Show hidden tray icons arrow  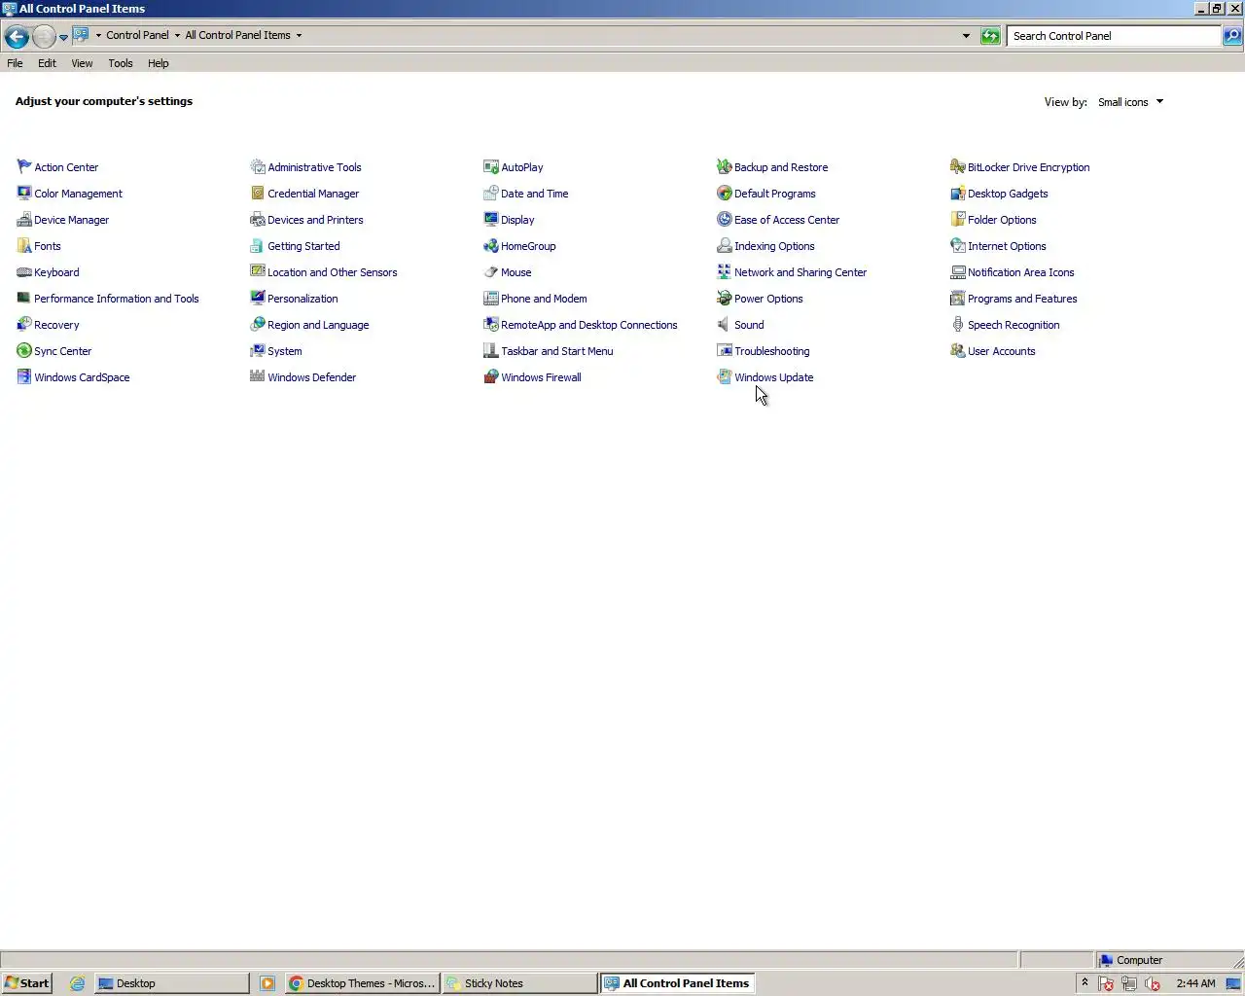[x=1085, y=982]
